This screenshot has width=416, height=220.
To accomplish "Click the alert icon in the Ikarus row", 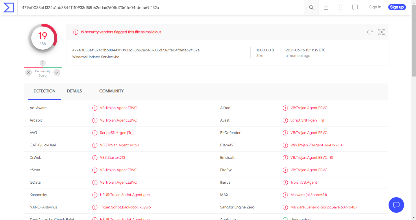I will (x=285, y=182).
